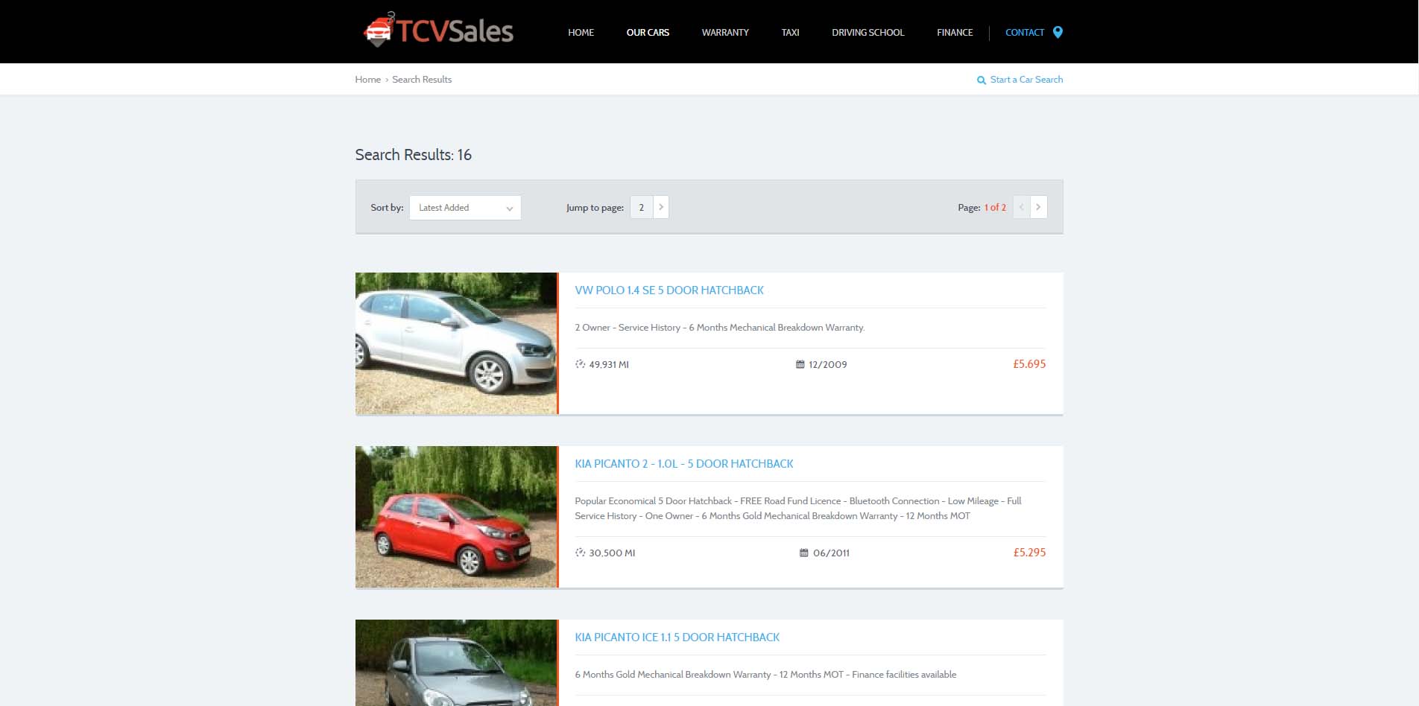Click the 49,931 MI mileage text

[x=609, y=365]
